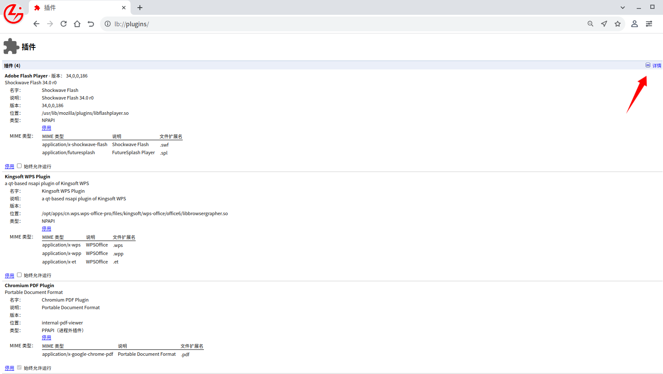Toggle always allow for Chromium PDF Plugin
Image resolution: width=663 pixels, height=374 pixels.
19,368
